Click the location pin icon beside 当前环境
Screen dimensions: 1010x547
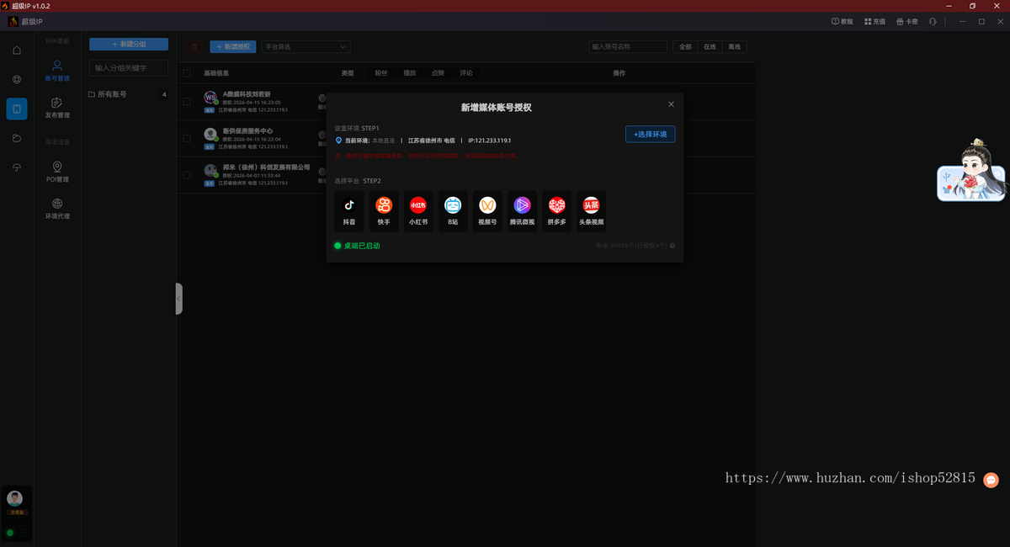coord(339,141)
